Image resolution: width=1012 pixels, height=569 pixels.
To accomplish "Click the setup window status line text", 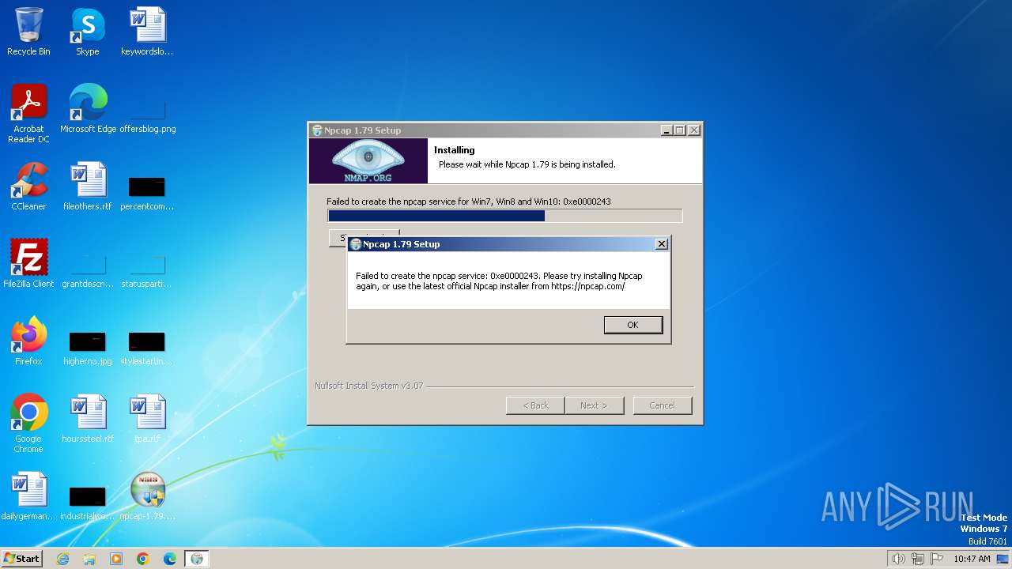I will 469,202.
